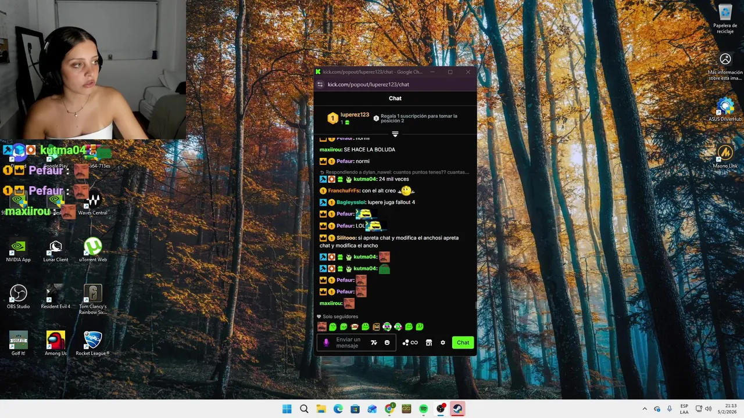Show hidden tray icons chevron
Viewport: 744px width, 418px height.
pos(644,409)
